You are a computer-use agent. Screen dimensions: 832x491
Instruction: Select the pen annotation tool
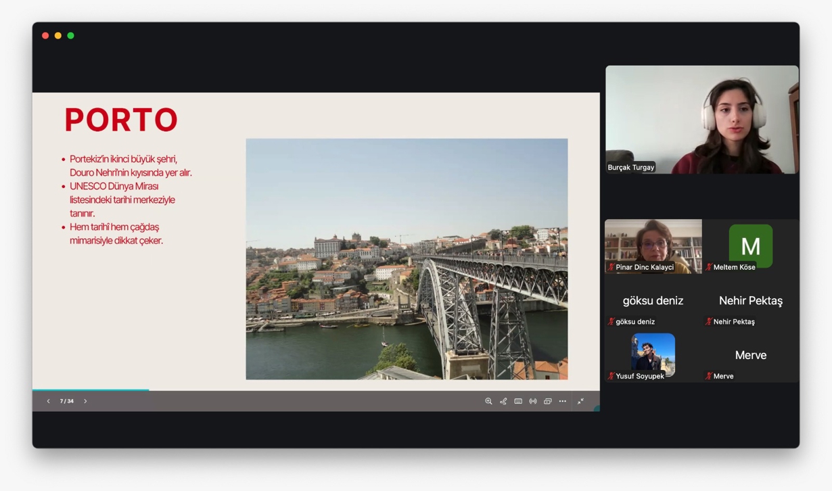(x=503, y=401)
